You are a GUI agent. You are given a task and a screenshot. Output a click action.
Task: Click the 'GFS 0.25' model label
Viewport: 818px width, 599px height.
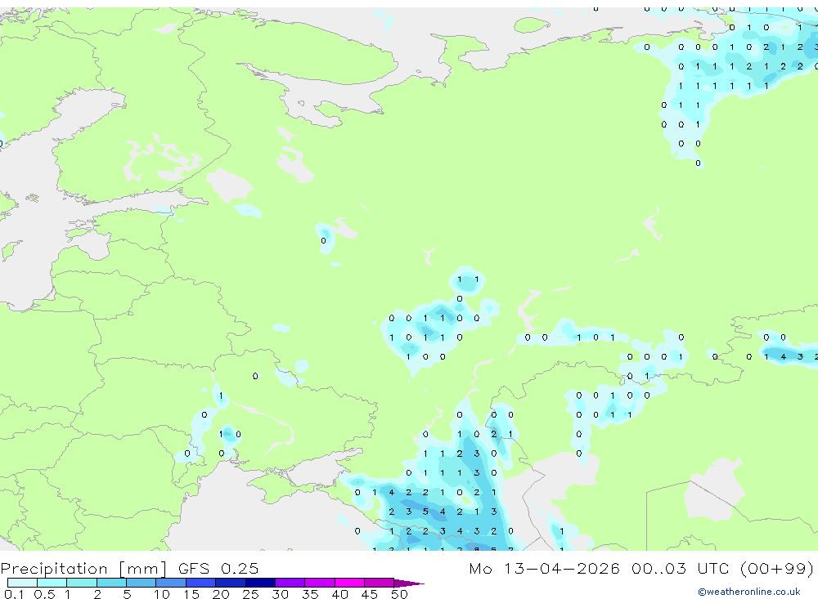coord(218,569)
